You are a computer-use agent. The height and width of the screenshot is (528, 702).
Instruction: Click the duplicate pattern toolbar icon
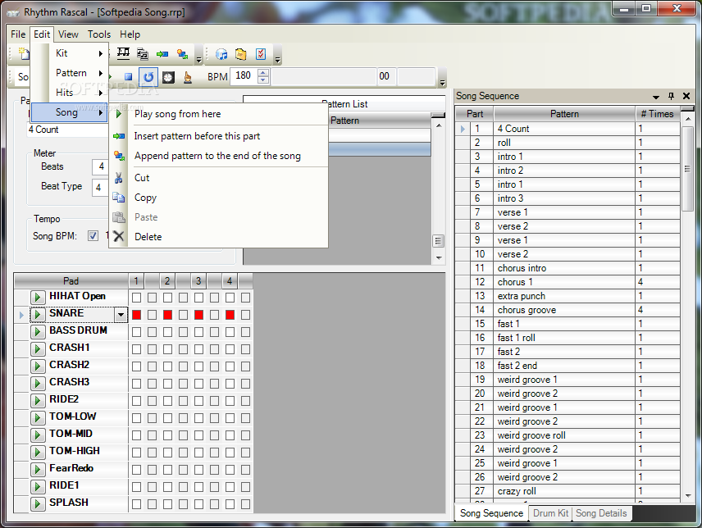point(143,54)
